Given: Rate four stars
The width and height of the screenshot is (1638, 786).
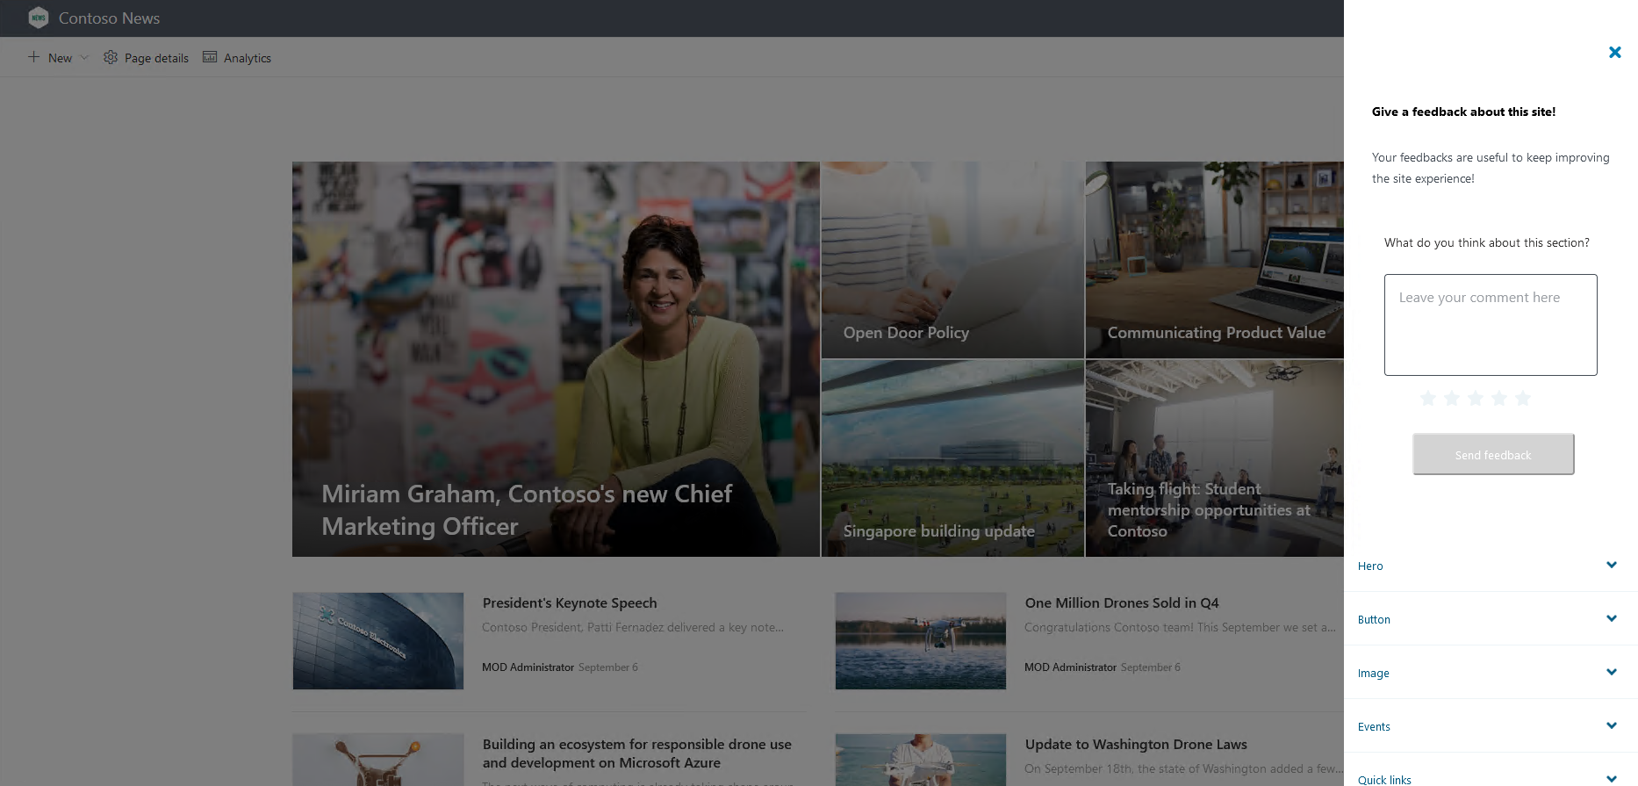Looking at the screenshot, I should tap(1499, 399).
